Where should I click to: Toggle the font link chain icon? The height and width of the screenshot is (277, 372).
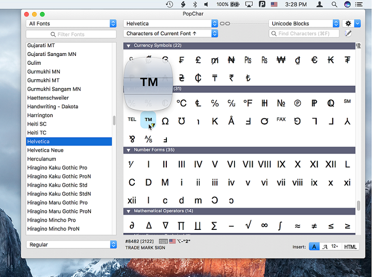click(x=225, y=23)
